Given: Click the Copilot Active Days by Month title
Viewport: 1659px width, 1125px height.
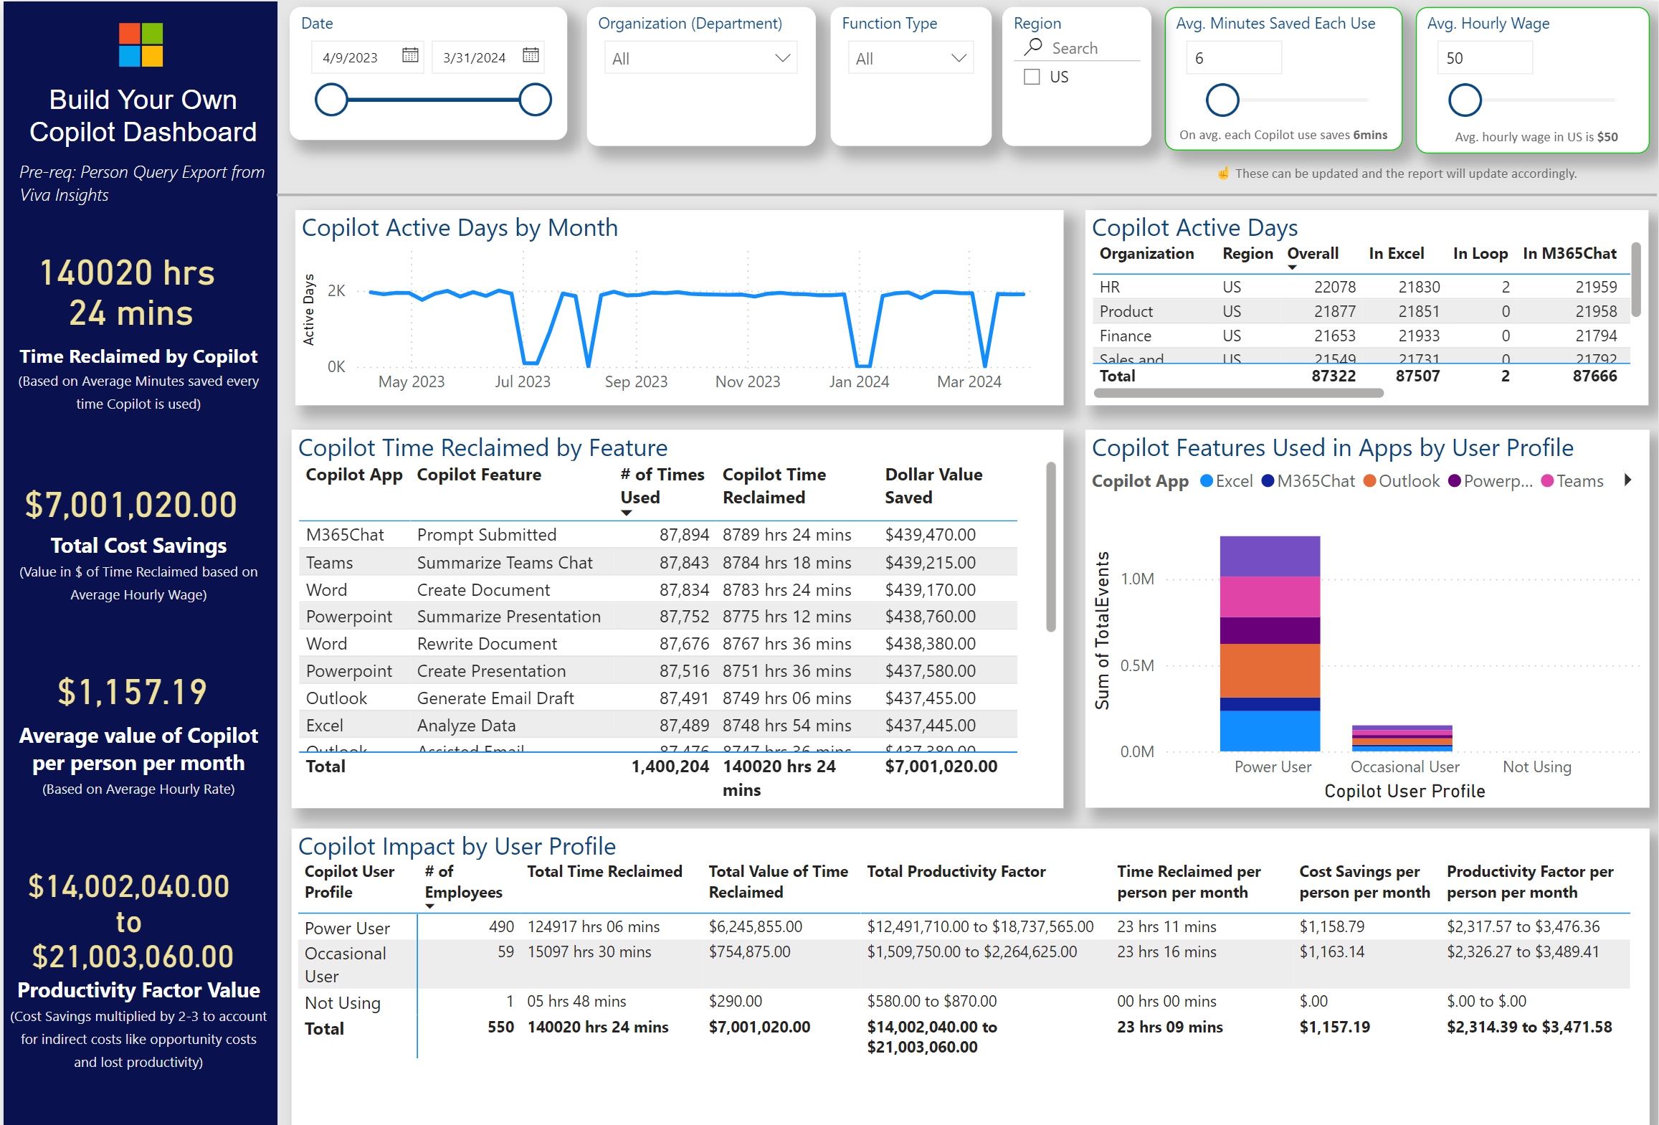Looking at the screenshot, I should tap(460, 228).
